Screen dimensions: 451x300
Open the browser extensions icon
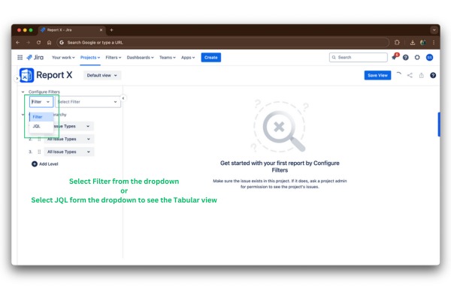[397, 43]
